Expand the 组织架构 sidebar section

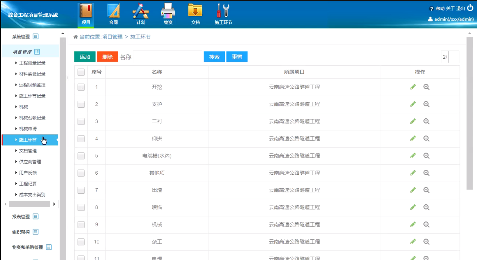(25, 232)
